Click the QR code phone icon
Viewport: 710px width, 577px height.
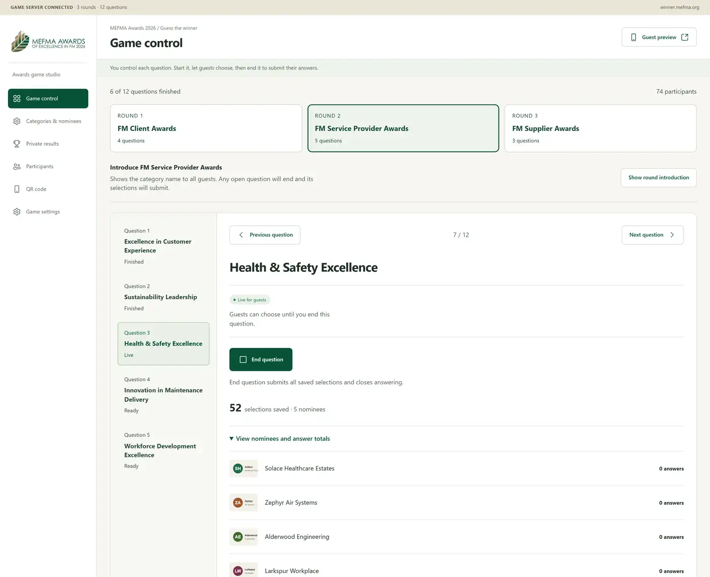pos(17,189)
